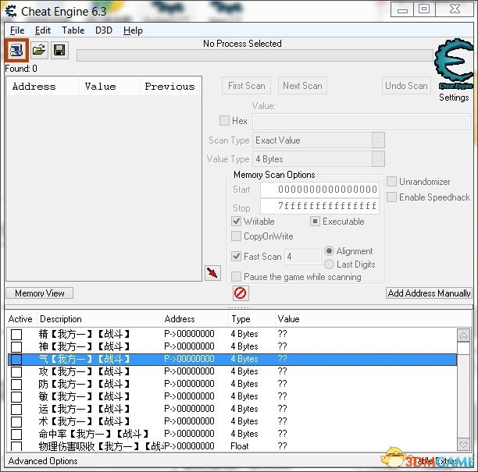The height and width of the screenshot is (472, 478).
Task: Click the Fast Scan alignment value field
Action: pos(303,257)
